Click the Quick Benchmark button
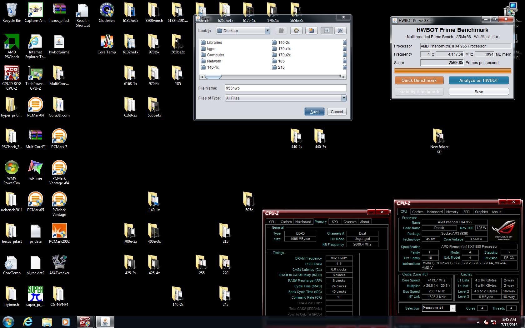Image resolution: width=525 pixels, height=328 pixels. [x=419, y=80]
